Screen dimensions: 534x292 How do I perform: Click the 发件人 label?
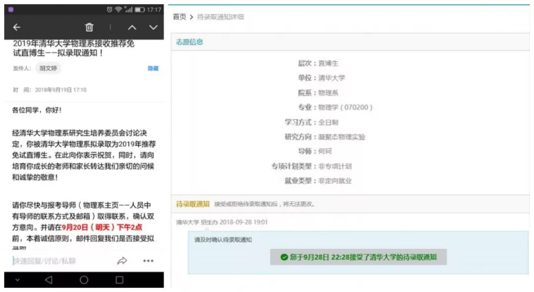point(22,69)
